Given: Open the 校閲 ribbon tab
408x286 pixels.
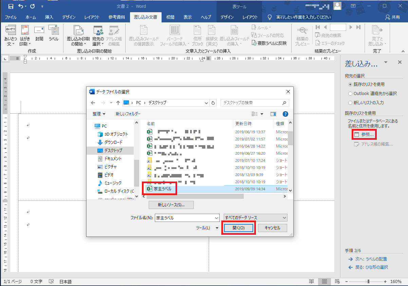Looking at the screenshot, I should [x=170, y=17].
